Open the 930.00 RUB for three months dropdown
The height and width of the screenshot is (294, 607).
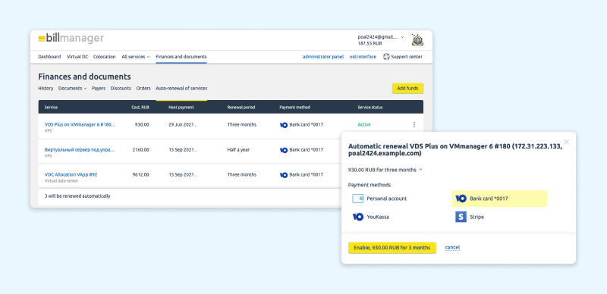(385, 170)
